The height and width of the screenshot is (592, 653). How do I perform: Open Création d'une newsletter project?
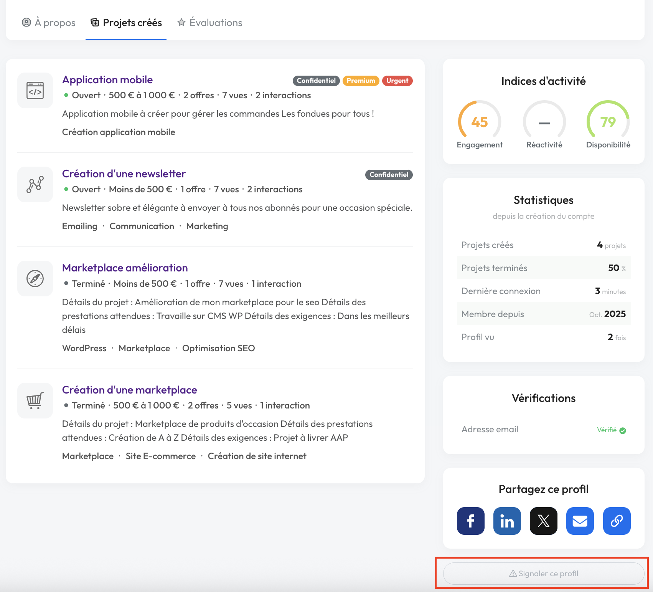pos(124,174)
